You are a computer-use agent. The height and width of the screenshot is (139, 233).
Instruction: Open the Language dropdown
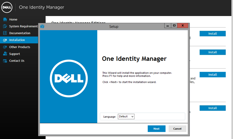coord(126,116)
